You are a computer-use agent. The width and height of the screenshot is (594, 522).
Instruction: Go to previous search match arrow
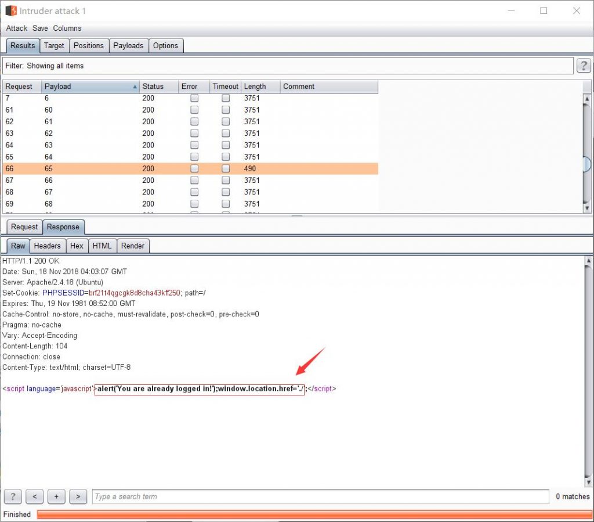(x=34, y=496)
